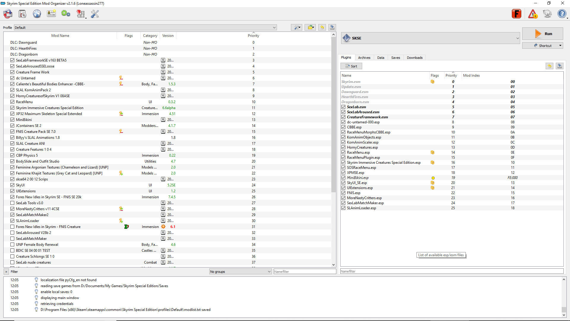Click restore backup arrow above mod list

322,27
